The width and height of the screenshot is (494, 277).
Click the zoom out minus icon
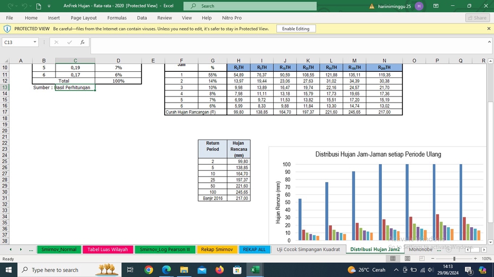coord(433,259)
